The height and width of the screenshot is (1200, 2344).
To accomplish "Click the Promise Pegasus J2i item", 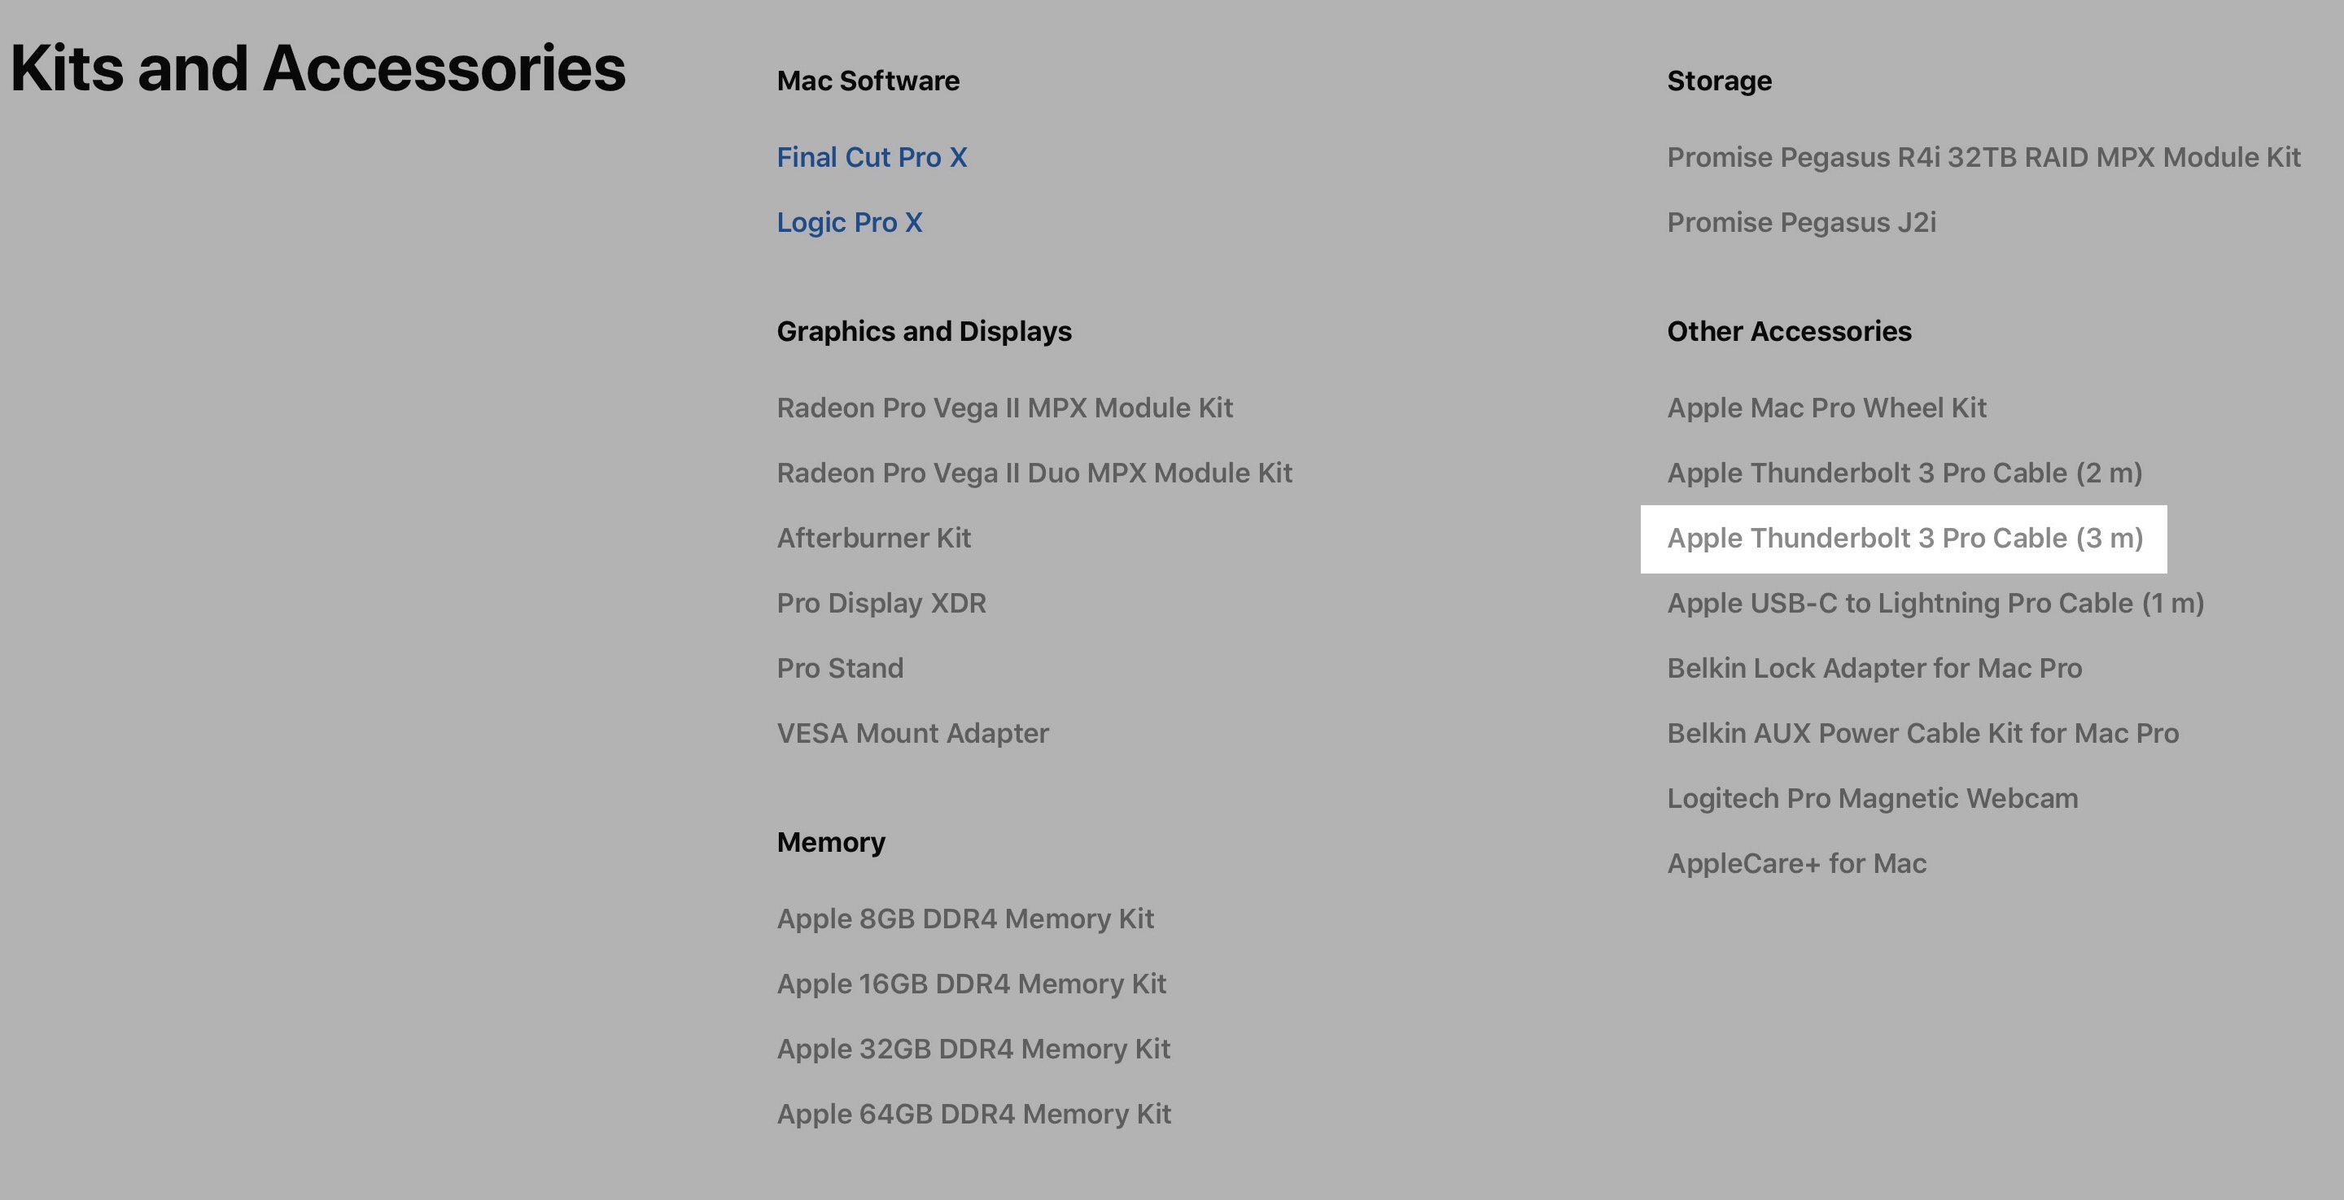I will pyautogui.click(x=1801, y=223).
